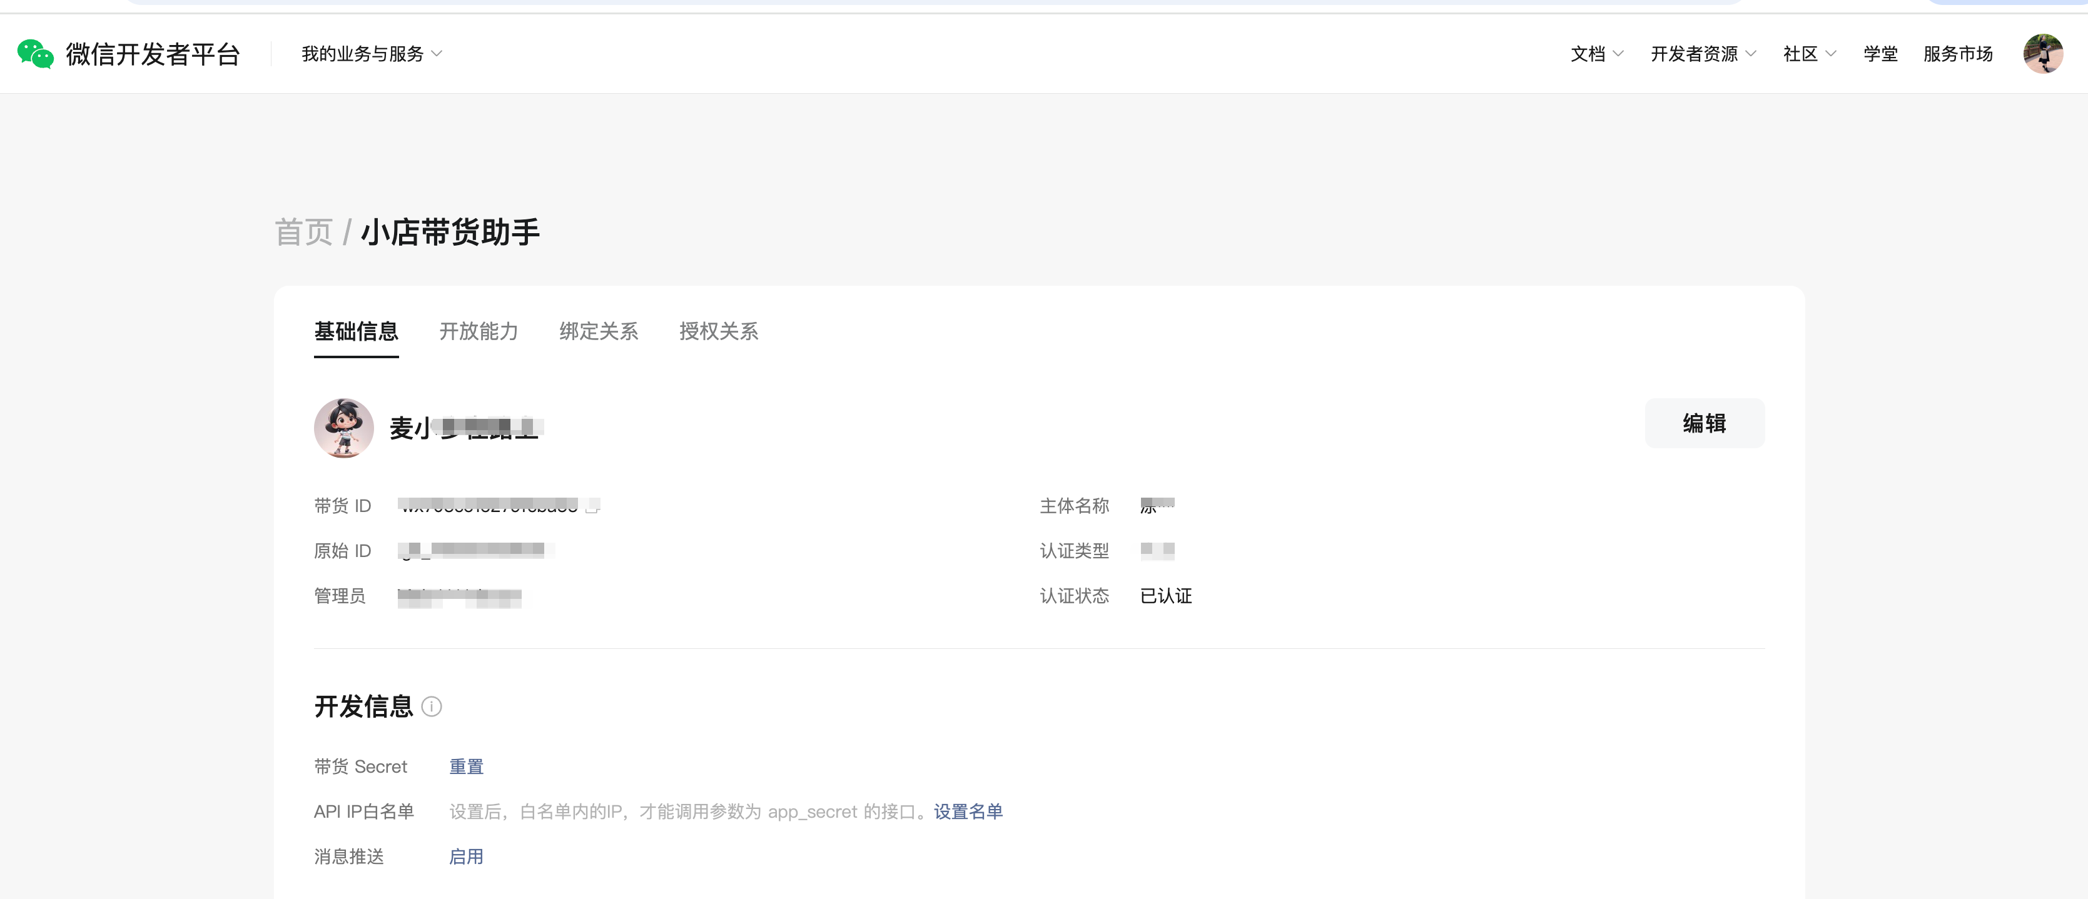Expand the 开发者资源 menu

pos(1703,54)
